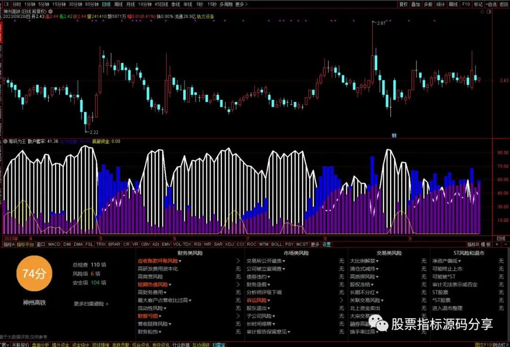This screenshot has height=347, width=510.
Task: Click 模板 on the indicator bar
Action: (486, 244)
